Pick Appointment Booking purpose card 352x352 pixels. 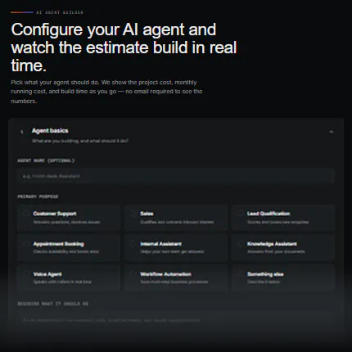(x=69, y=247)
